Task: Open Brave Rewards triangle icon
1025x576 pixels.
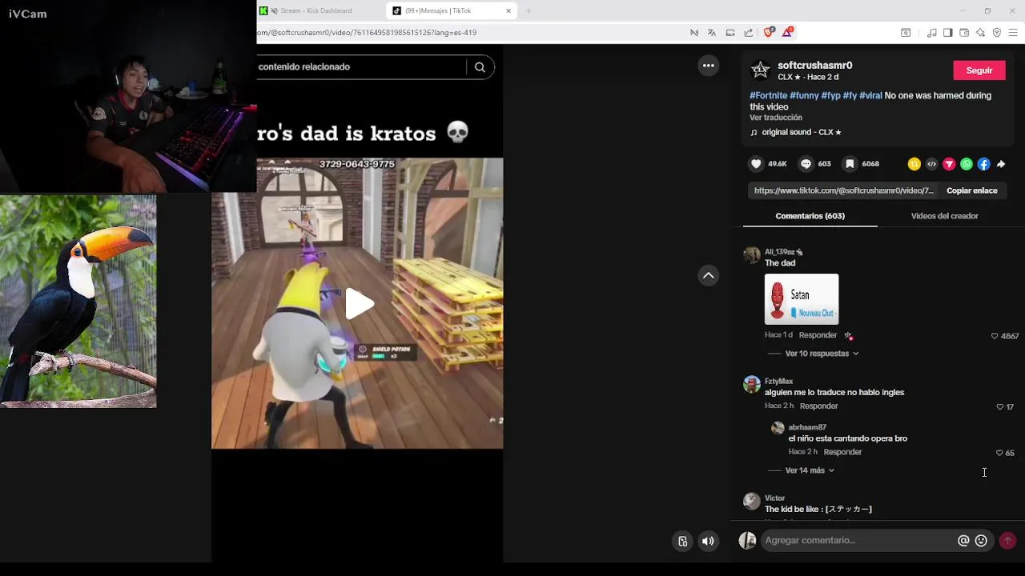Action: pyautogui.click(x=788, y=33)
